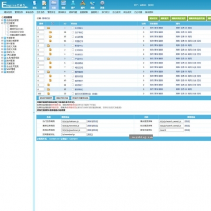Open last sub-item under expanded column management

pyautogui.click(x=17, y=35)
